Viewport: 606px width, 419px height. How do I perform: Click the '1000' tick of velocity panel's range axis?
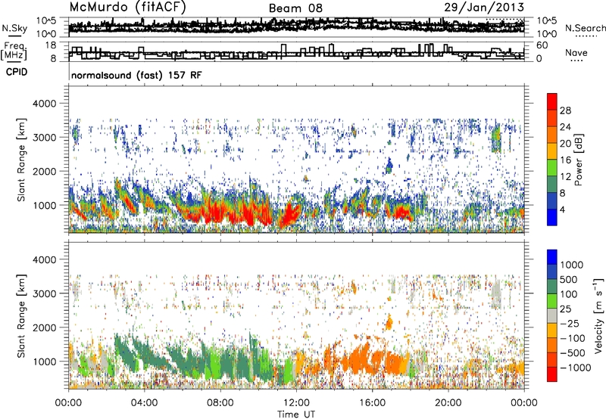[x=46, y=362]
